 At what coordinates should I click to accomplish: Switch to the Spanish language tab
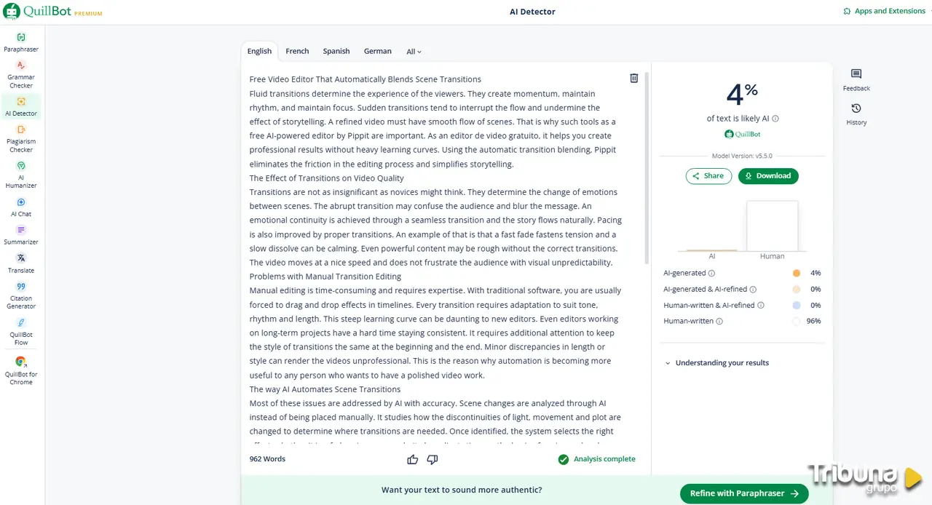click(x=336, y=52)
